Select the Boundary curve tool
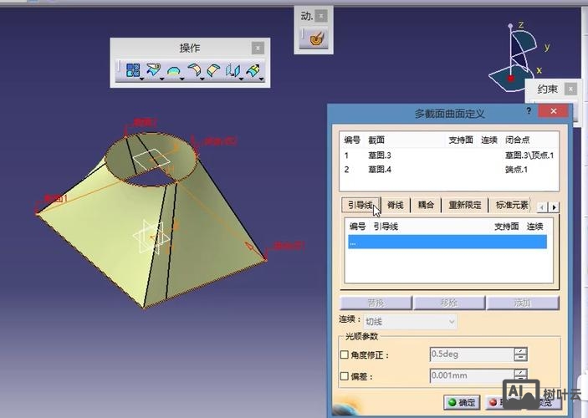This screenshot has width=588, height=418. coord(173,70)
